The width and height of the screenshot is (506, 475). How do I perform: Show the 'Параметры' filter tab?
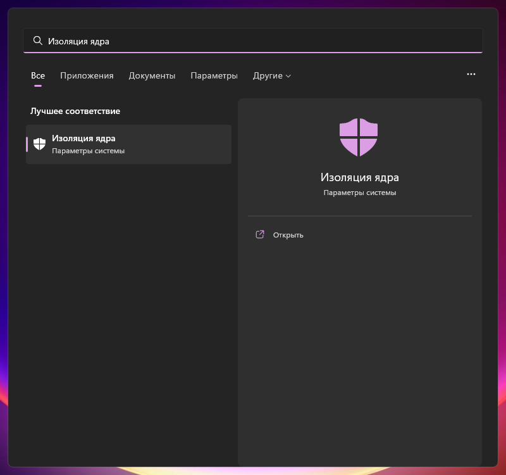(x=214, y=75)
